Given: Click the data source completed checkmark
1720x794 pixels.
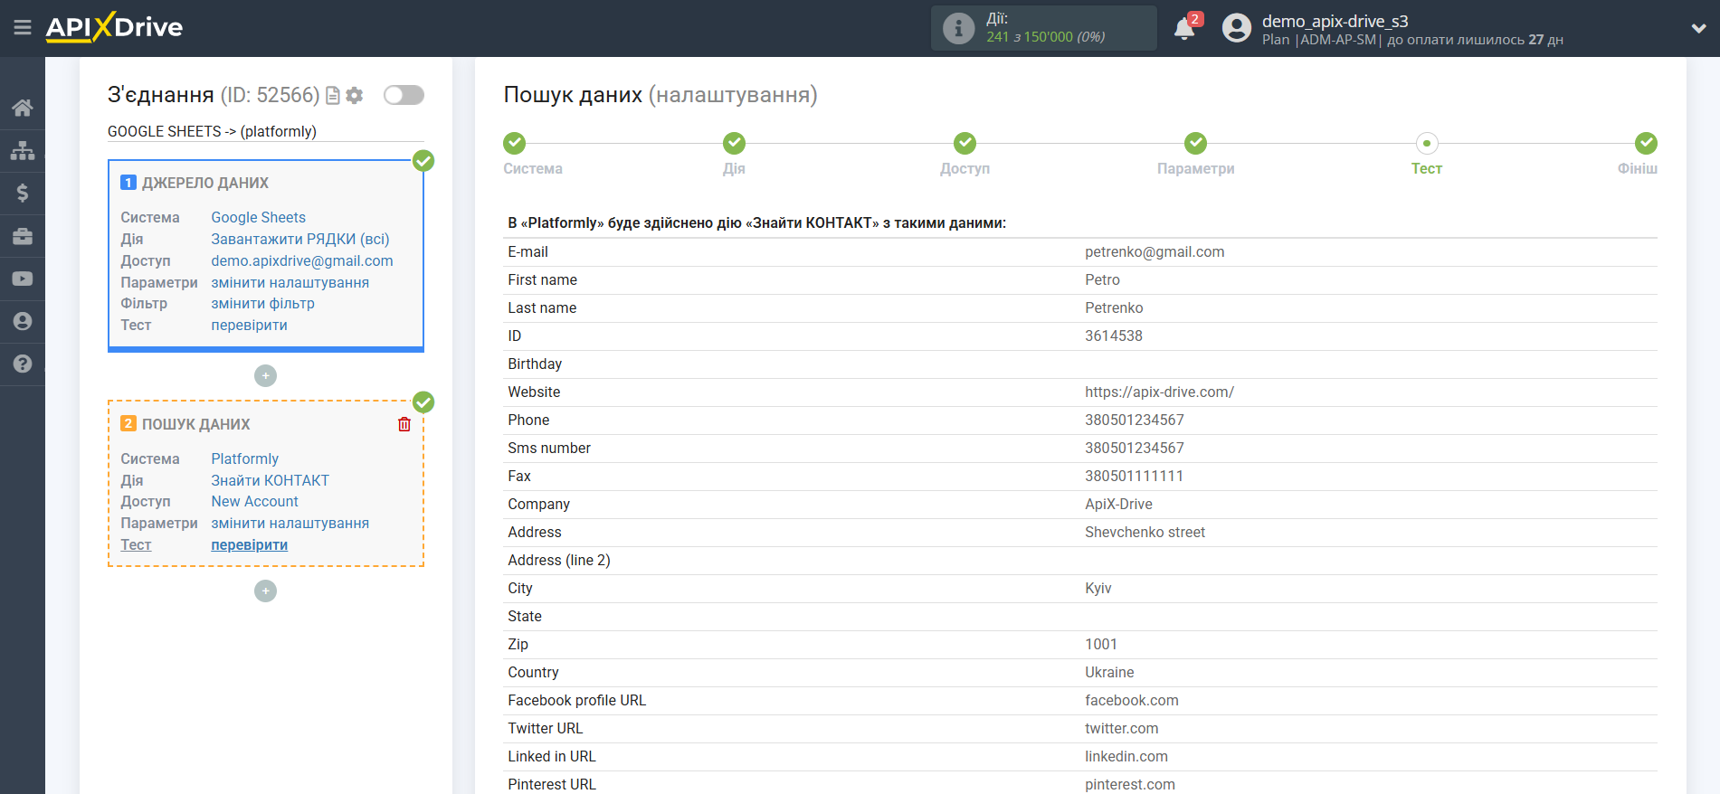Looking at the screenshot, I should coord(423,161).
